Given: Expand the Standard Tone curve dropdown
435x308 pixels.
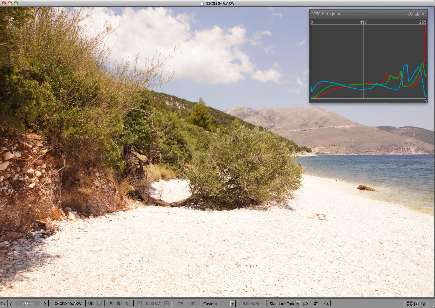Looking at the screenshot, I should tap(298, 304).
